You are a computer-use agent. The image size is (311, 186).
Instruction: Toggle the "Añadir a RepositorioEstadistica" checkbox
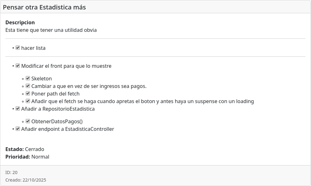tap(18, 109)
